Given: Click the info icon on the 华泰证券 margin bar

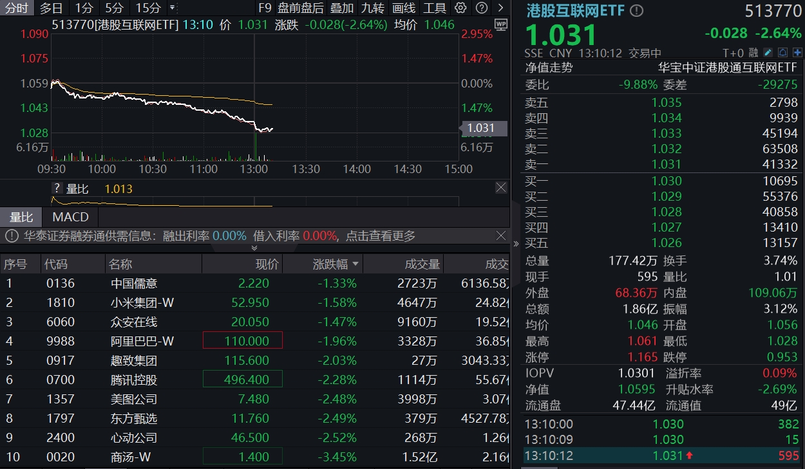Looking at the screenshot, I should [12, 235].
